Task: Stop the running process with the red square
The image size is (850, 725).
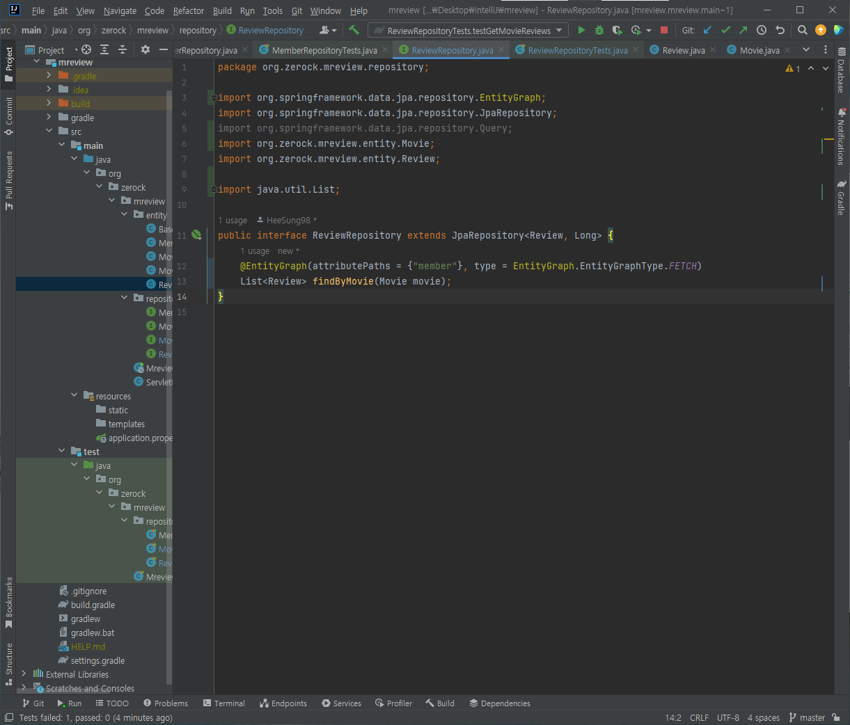Action: [x=664, y=30]
